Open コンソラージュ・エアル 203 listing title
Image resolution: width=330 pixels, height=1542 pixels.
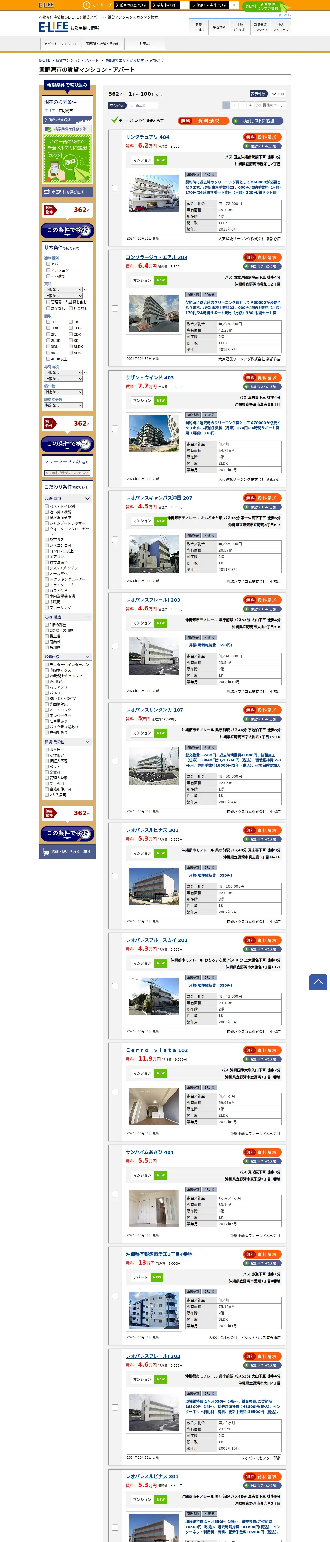tap(156, 258)
